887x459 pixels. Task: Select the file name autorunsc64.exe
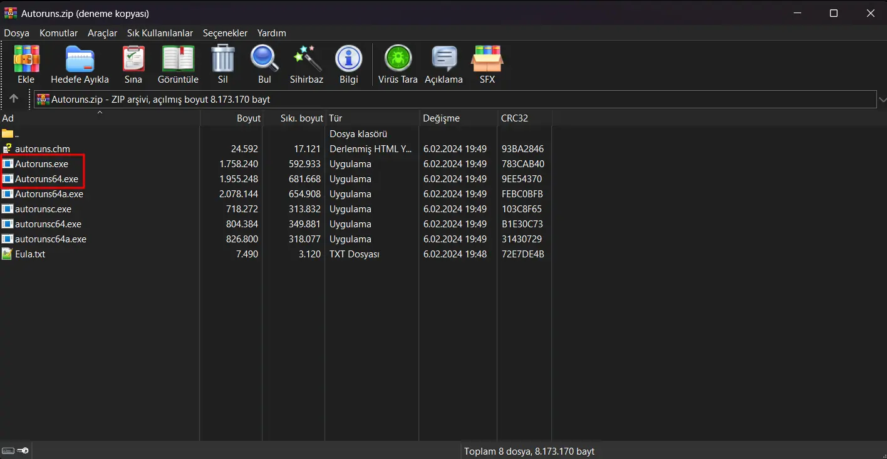[48, 224]
